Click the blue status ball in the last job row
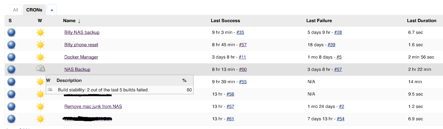The image size is (443, 129). click(11, 119)
